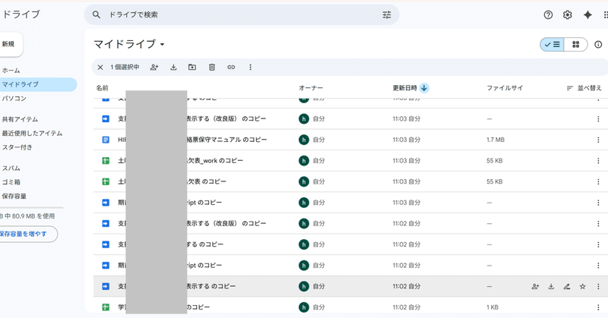Click Docs icon of 絡票保守マニュアル のコピー
The image size is (608, 318).
(106, 140)
